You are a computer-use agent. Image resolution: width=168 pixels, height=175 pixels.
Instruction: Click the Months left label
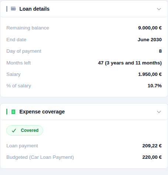pos(18,63)
